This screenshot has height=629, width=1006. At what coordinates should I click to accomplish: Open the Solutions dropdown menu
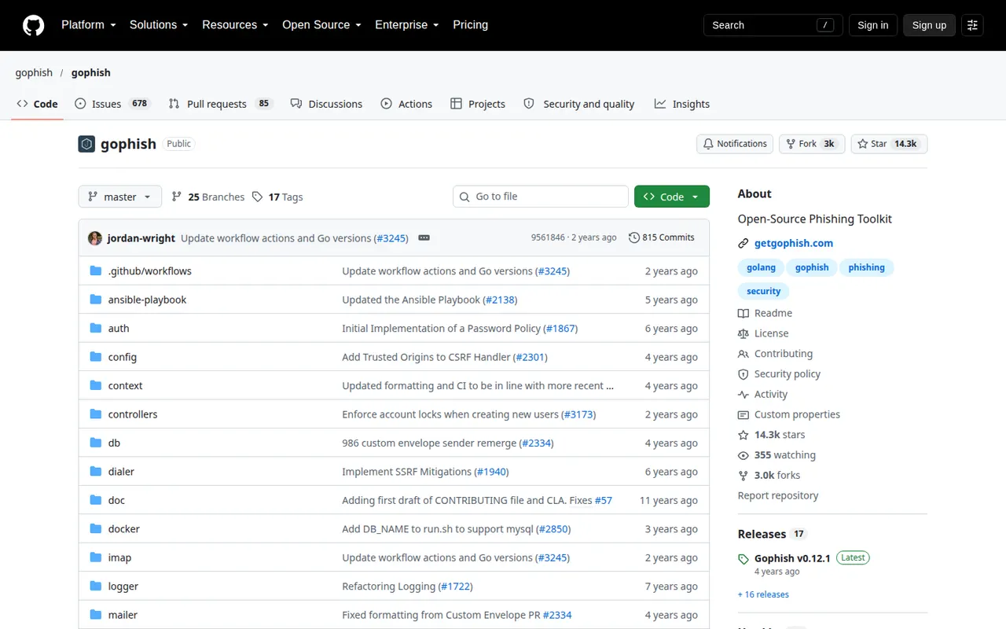159,25
